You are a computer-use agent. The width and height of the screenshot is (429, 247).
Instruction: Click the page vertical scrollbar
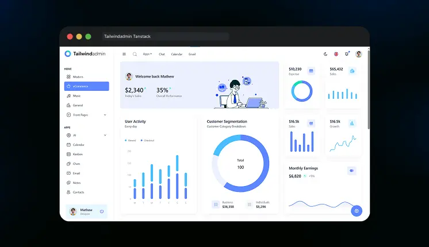coord(369,89)
